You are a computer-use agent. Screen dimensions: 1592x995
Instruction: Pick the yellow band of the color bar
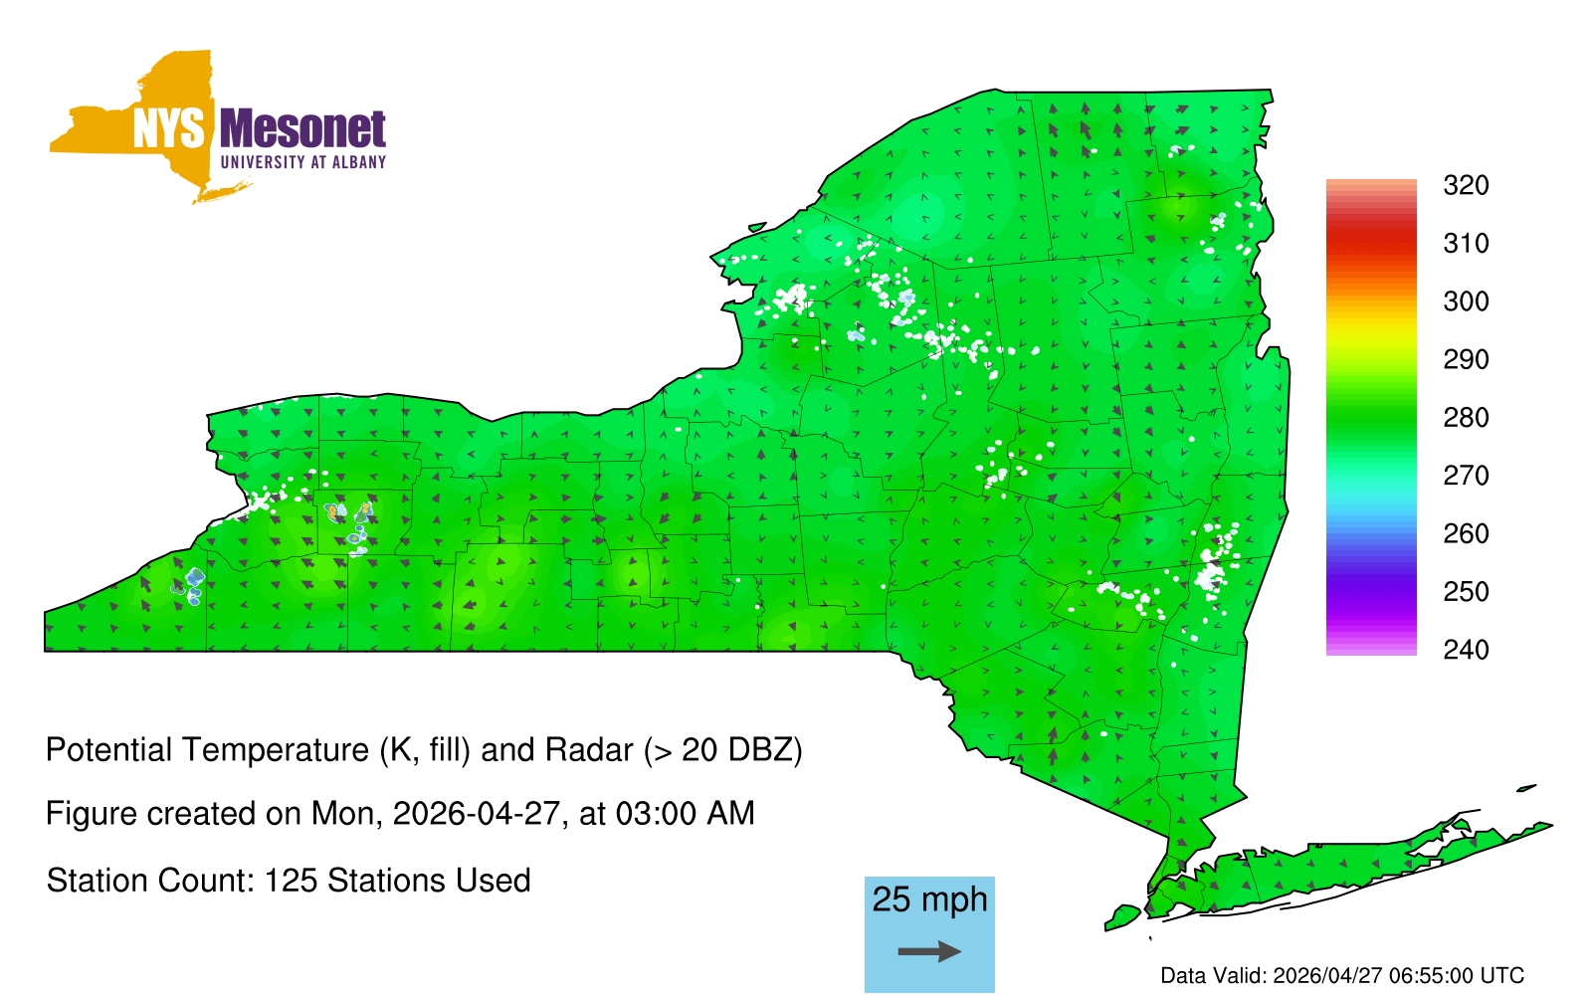pyautogui.click(x=1370, y=328)
